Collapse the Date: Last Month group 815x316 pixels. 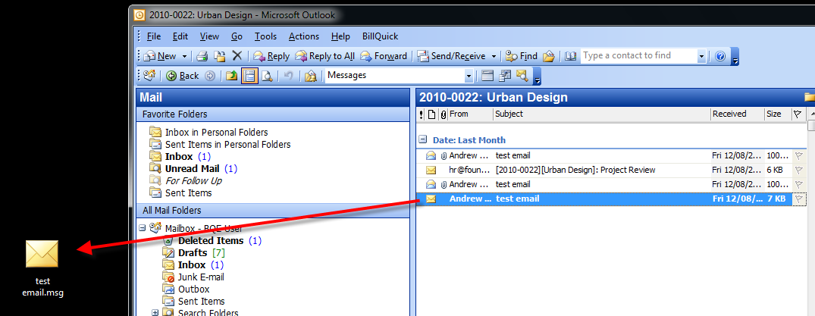point(423,139)
